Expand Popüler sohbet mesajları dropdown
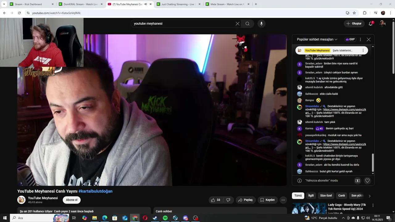395x222 pixels. coord(317,39)
